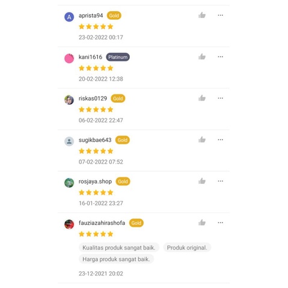Open riskas0129's profile photo
288x288 pixels.
click(69, 100)
